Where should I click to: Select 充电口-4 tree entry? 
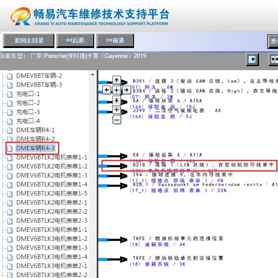pos(28,121)
